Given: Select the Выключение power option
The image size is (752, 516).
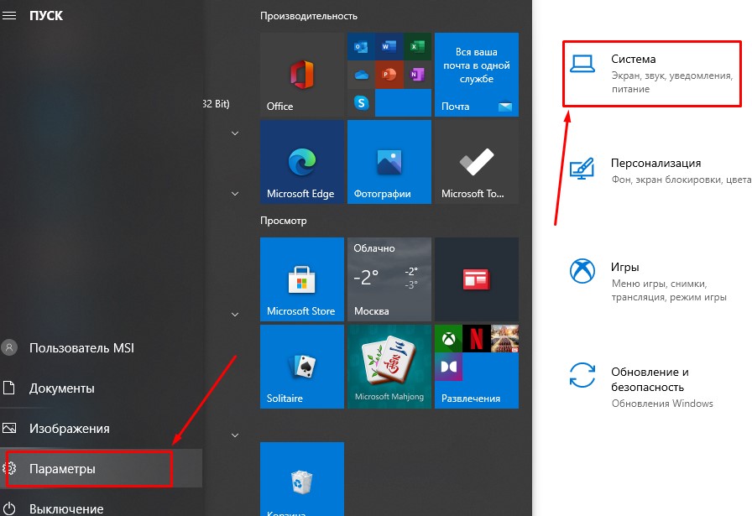Looking at the screenshot, I should 65,508.
